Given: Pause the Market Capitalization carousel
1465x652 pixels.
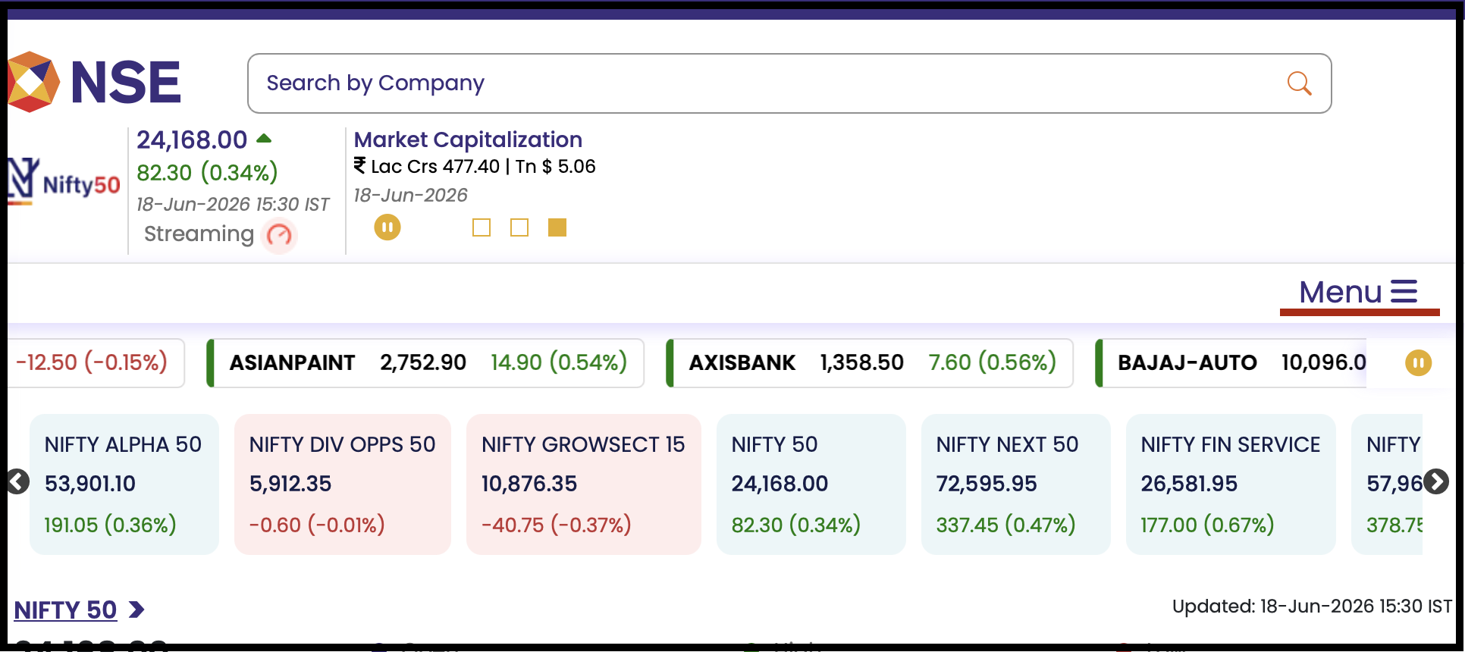Looking at the screenshot, I should pyautogui.click(x=387, y=227).
